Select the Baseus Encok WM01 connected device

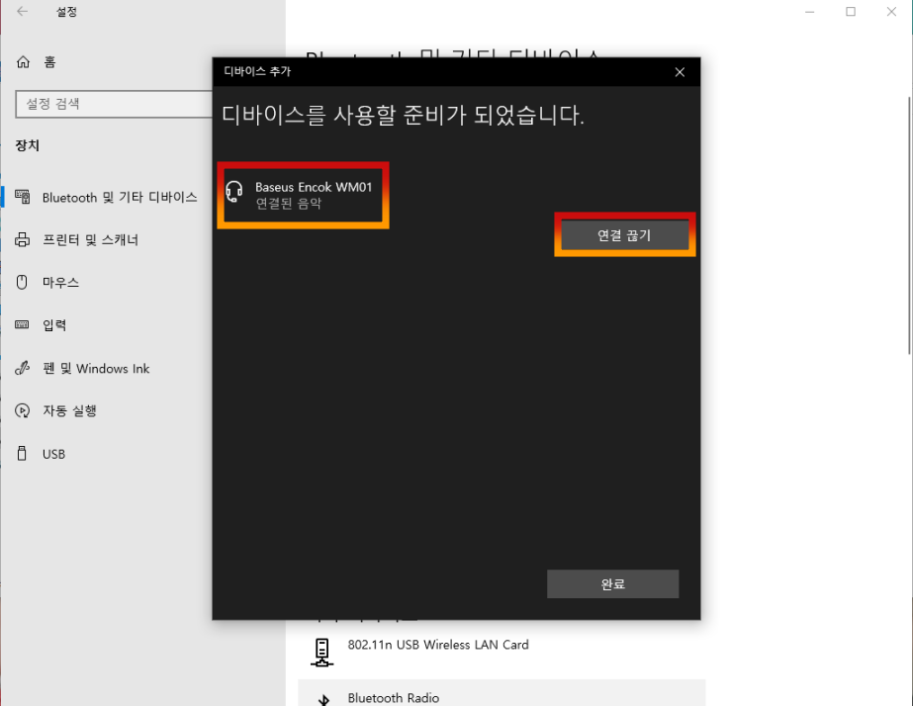(302, 194)
